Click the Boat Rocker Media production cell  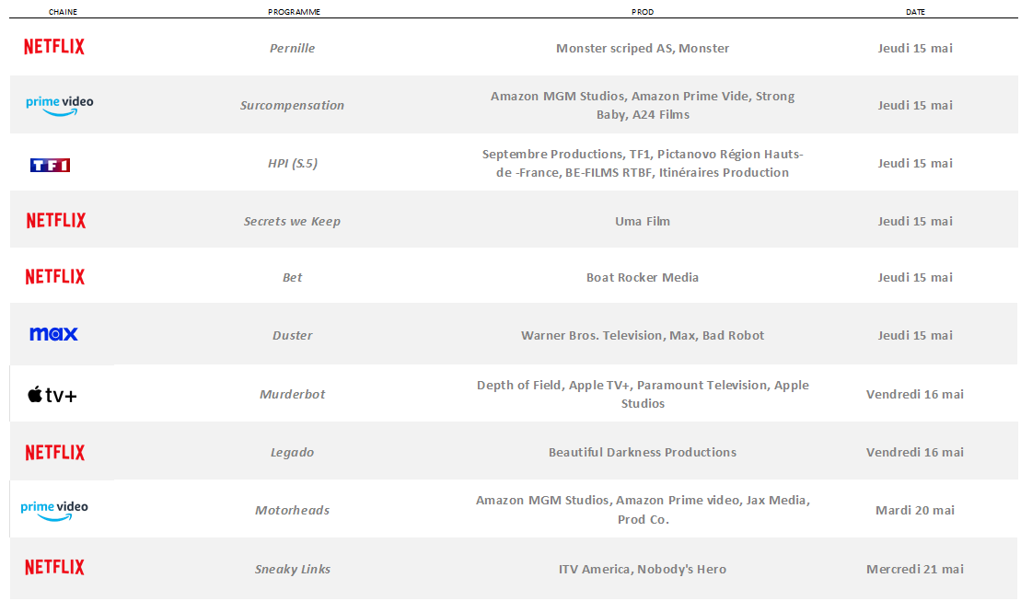tap(643, 277)
